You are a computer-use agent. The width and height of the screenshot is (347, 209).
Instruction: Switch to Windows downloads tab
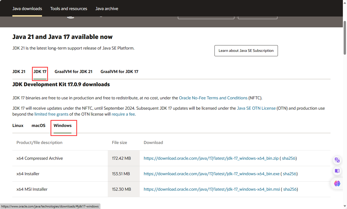point(63,125)
